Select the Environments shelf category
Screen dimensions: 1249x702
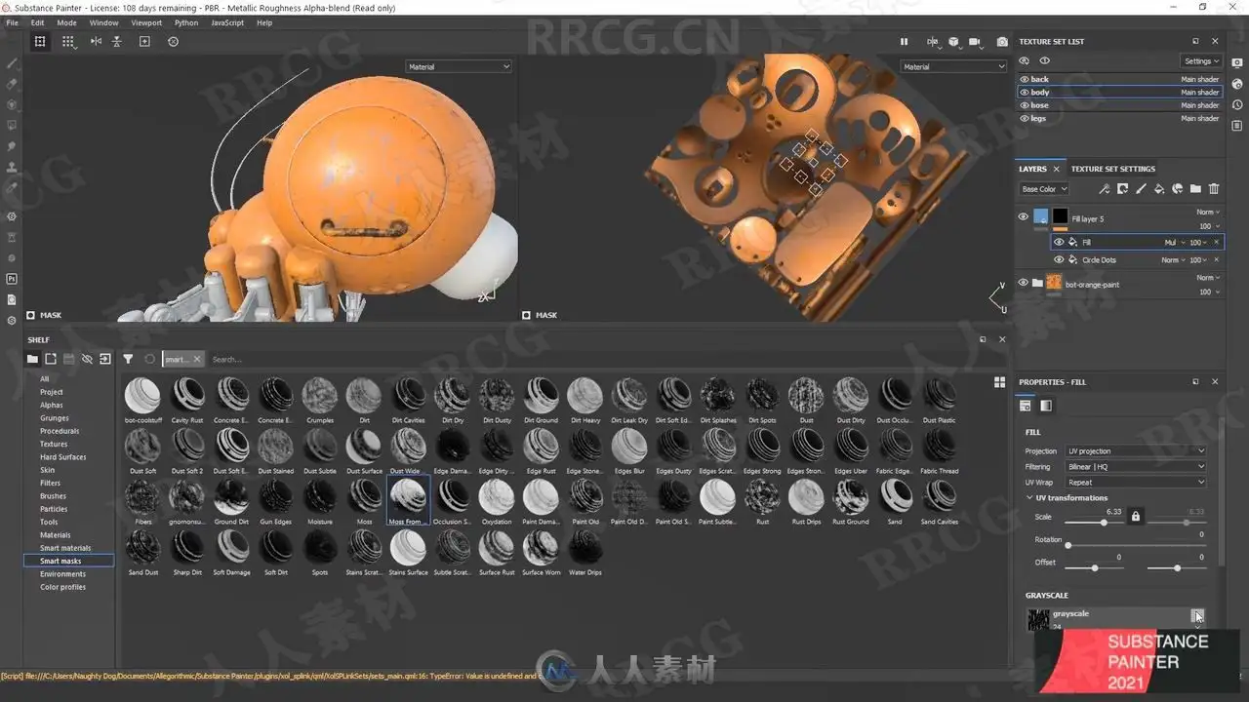coord(62,574)
